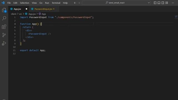The width and height of the screenshot is (178, 100).
Task: Open the Run menu
Action: [x=47, y=3]
